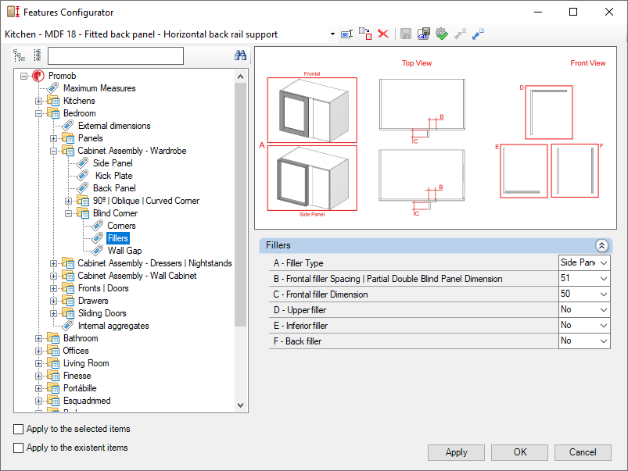Click the Corners tag icon
628x471 pixels.
point(97,226)
